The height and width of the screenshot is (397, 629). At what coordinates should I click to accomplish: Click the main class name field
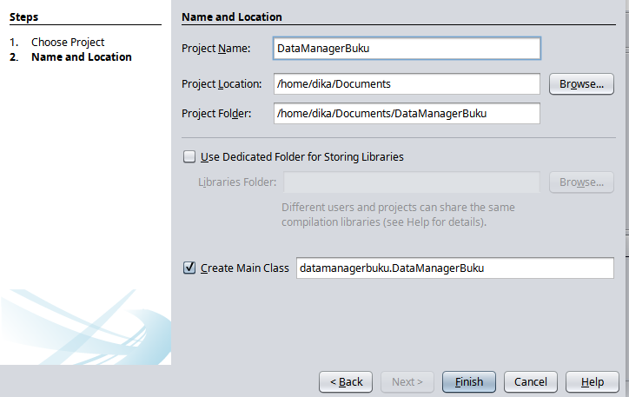(454, 268)
